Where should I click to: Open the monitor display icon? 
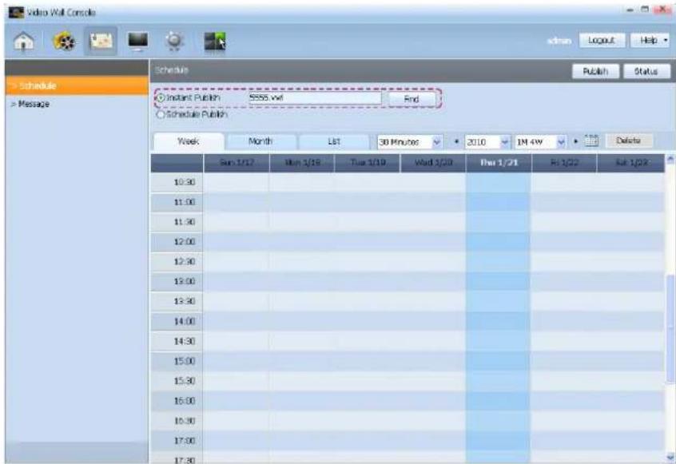point(138,42)
